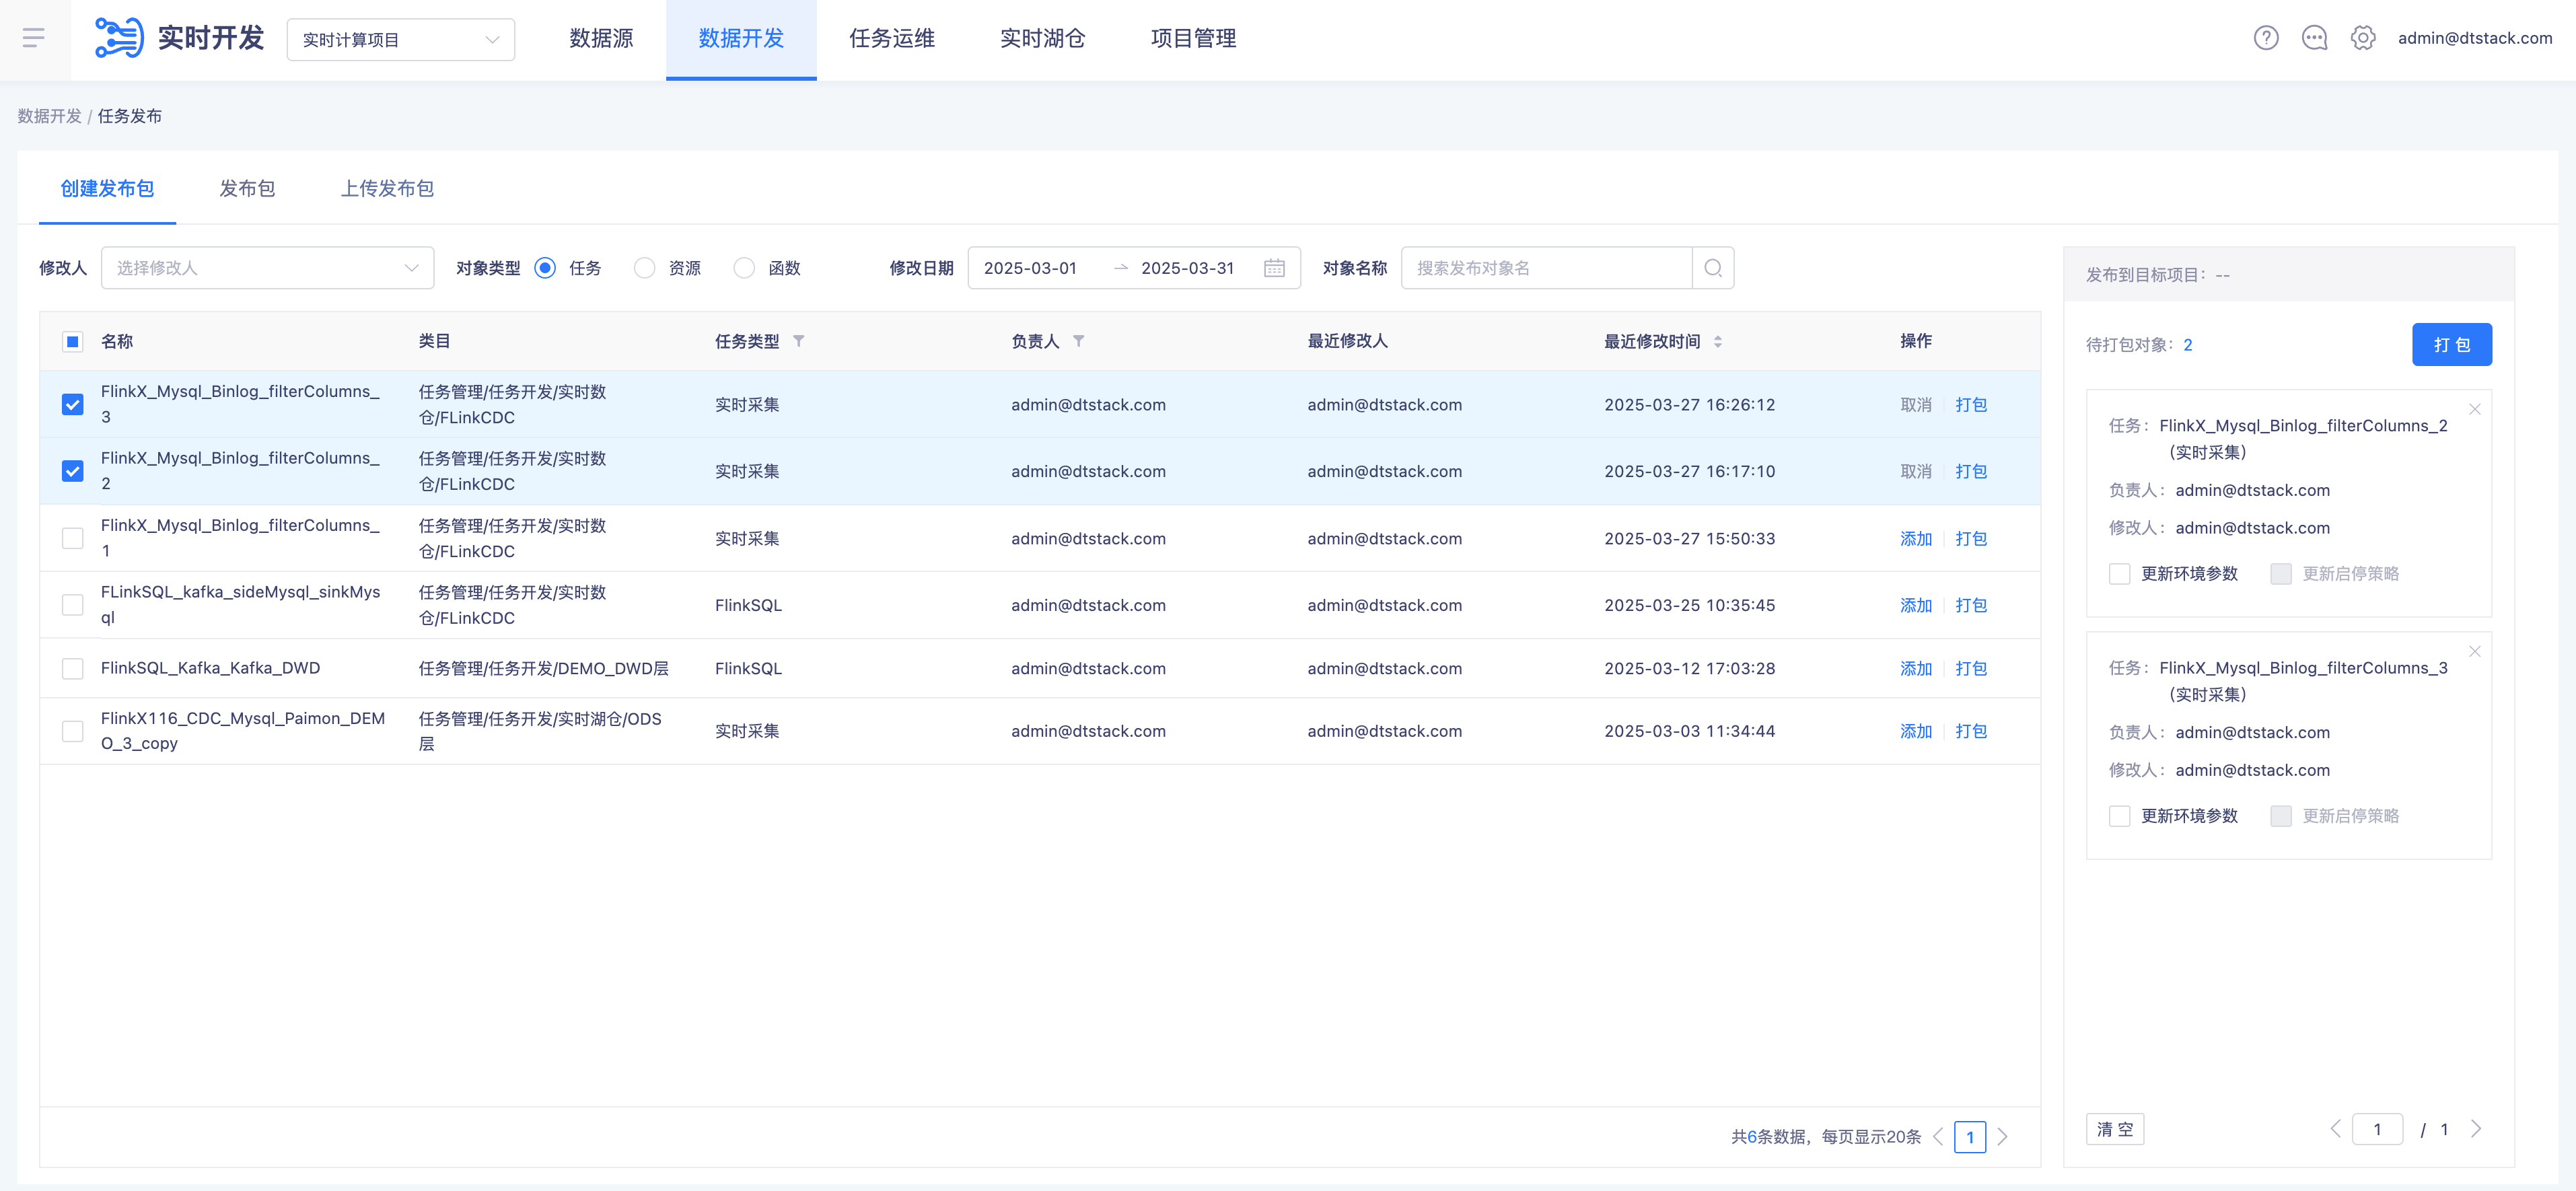Remove FlinkX_Mysql_Binlog_filterColumns_3 card with its close icon

click(2474, 651)
